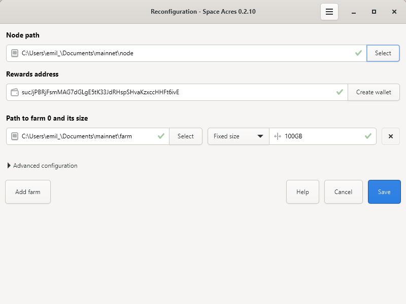Edit the 100GB farm size value

pyautogui.click(x=315, y=136)
